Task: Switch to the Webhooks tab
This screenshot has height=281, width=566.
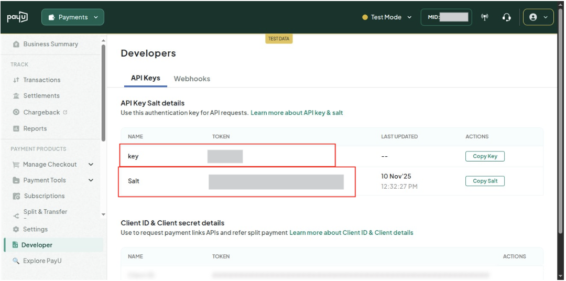Action: [192, 79]
